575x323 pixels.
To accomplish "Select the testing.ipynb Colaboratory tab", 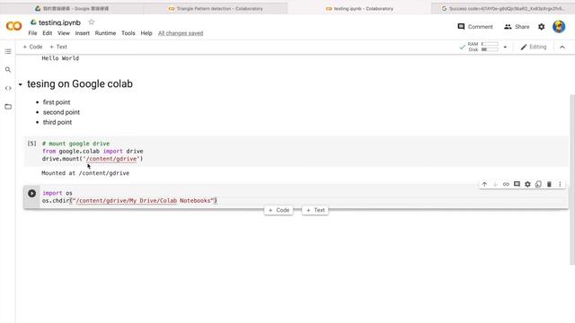I will 359,8.
